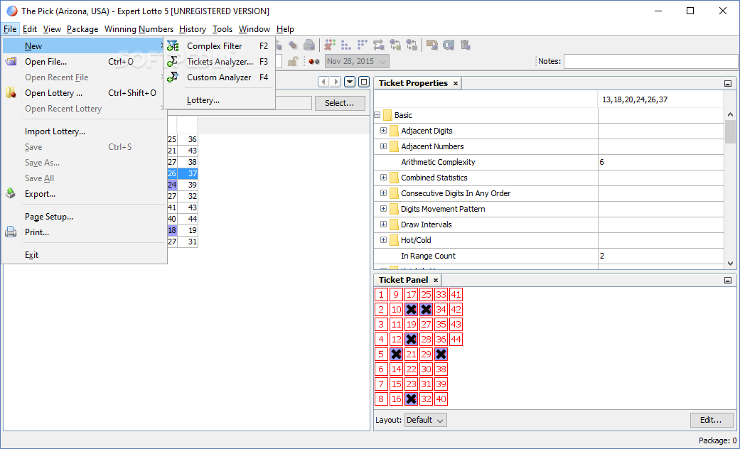
Task: Open the document list drop-down arrow
Action: point(350,82)
